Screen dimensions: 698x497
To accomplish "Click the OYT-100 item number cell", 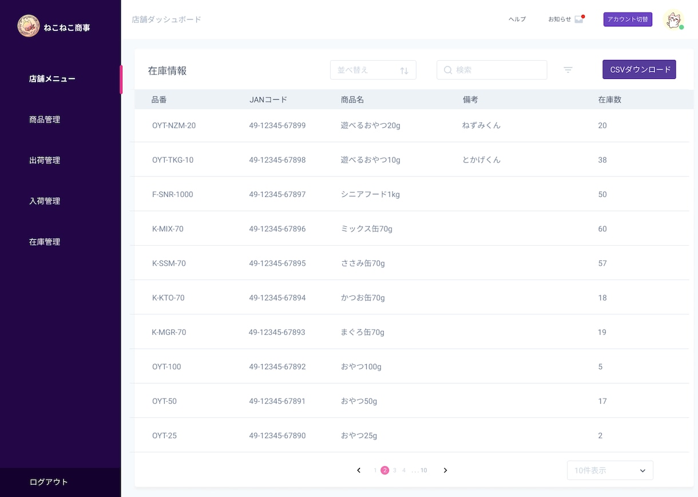I will tap(166, 366).
